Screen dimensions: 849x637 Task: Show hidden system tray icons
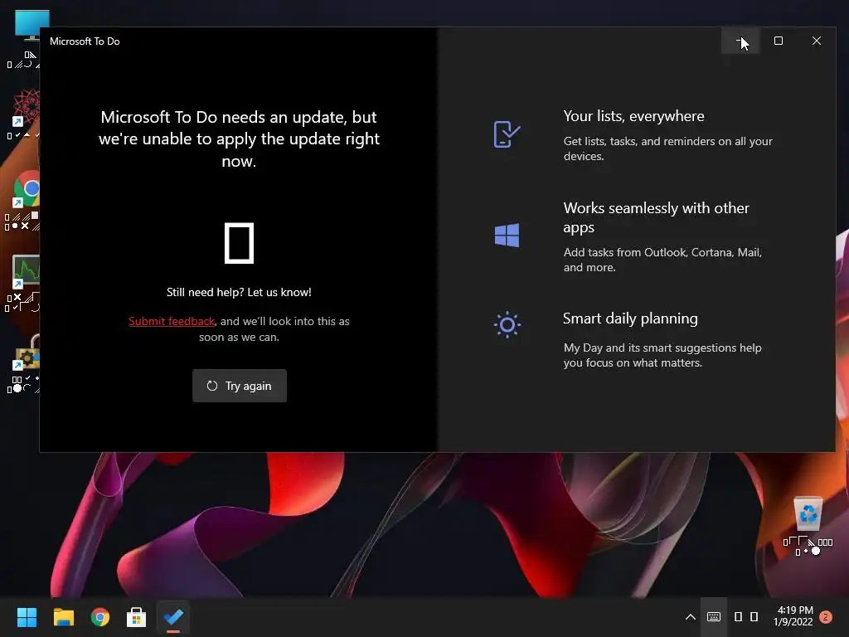[691, 617]
